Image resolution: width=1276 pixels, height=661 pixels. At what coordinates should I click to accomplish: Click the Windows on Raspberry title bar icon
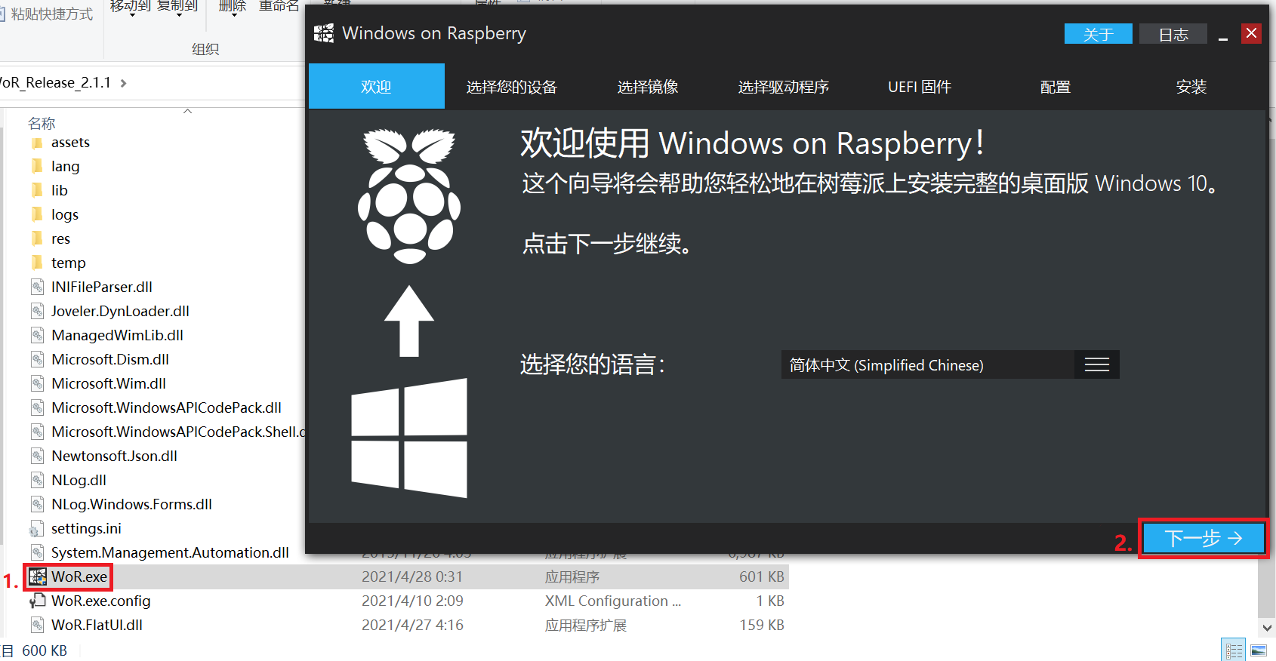324,33
